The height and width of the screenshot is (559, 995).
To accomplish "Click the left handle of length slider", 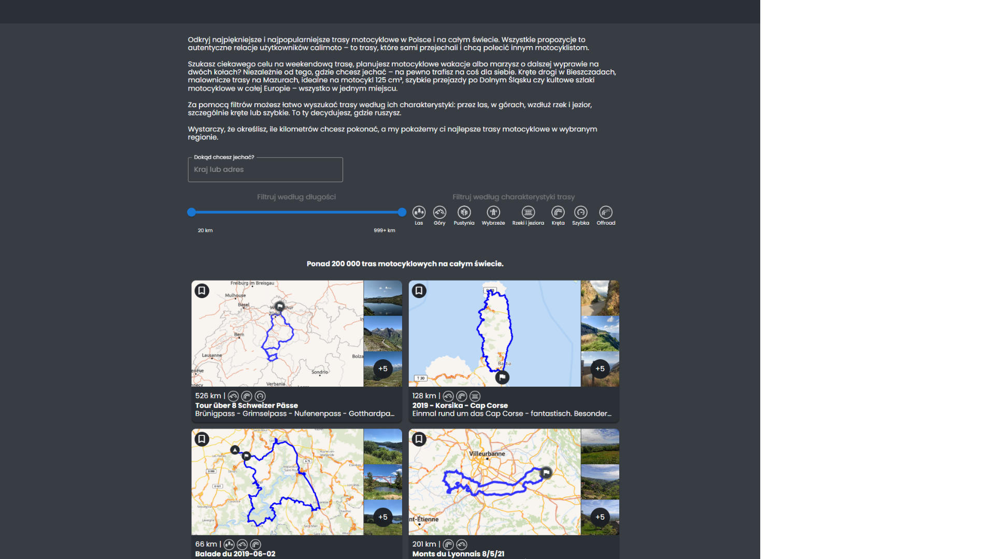I will (192, 212).
